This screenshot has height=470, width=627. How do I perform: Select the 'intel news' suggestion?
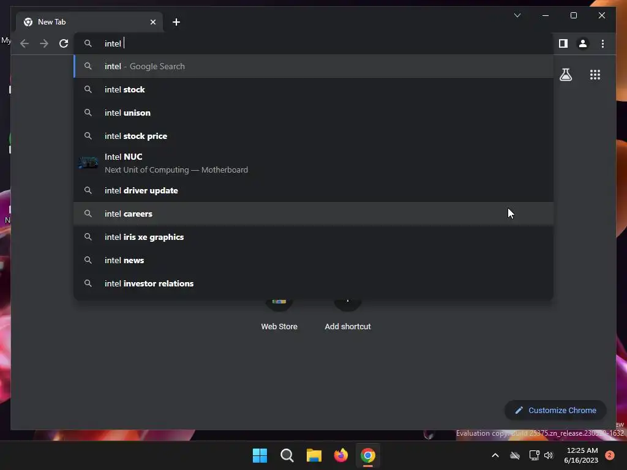pos(313,260)
